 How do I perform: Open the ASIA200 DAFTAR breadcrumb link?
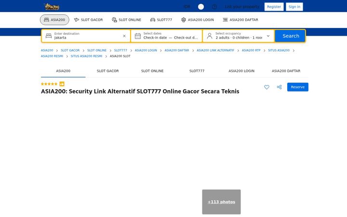[176, 50]
